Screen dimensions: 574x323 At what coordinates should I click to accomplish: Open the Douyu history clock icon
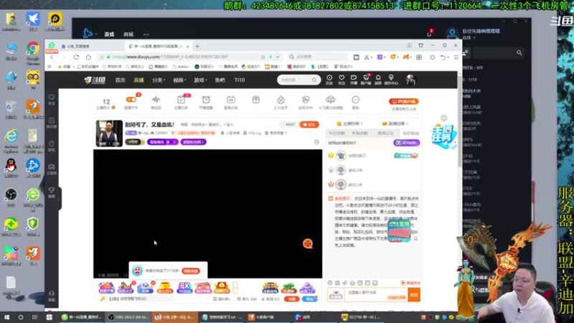[329, 78]
